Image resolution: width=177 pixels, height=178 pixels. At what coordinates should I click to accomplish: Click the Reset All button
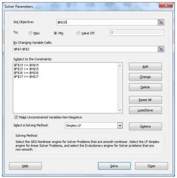pyautogui.click(x=145, y=100)
